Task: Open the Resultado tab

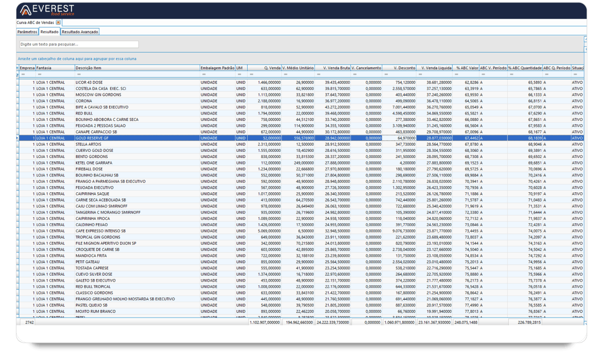Action: click(x=49, y=32)
